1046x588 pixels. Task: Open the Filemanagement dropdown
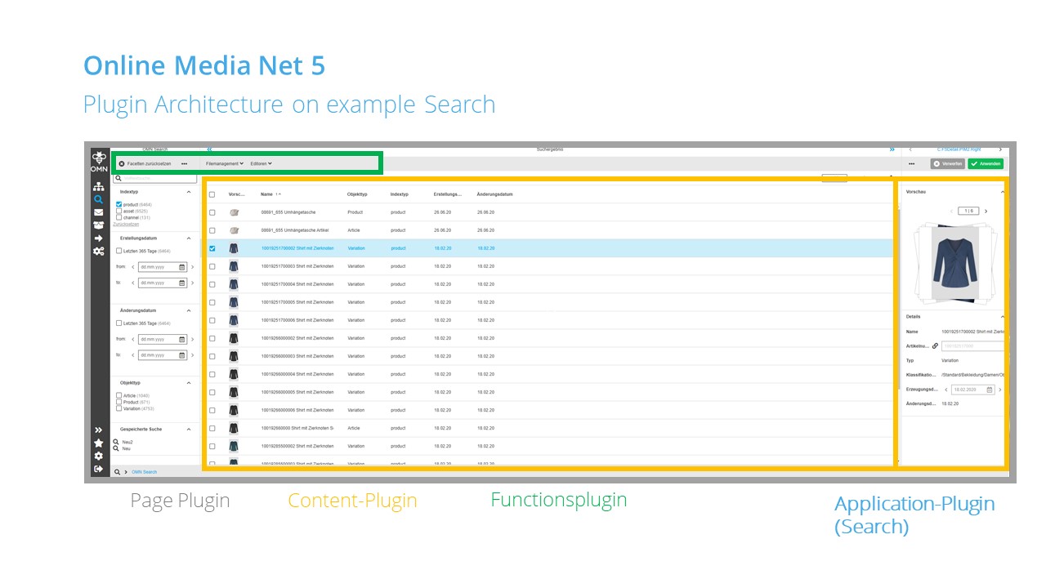[x=224, y=163]
